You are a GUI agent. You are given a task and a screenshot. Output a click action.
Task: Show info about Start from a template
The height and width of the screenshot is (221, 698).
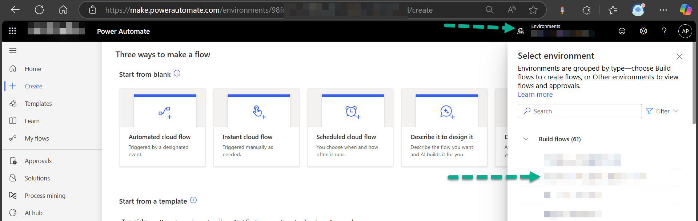[193, 200]
